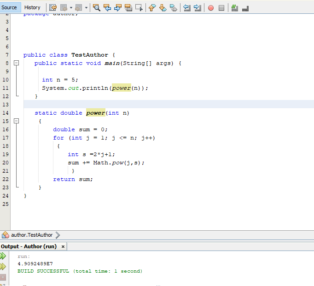This screenshot has height=286, width=314.
Task: Click author.TestAuthor breadcrumb item
Action: point(32,235)
